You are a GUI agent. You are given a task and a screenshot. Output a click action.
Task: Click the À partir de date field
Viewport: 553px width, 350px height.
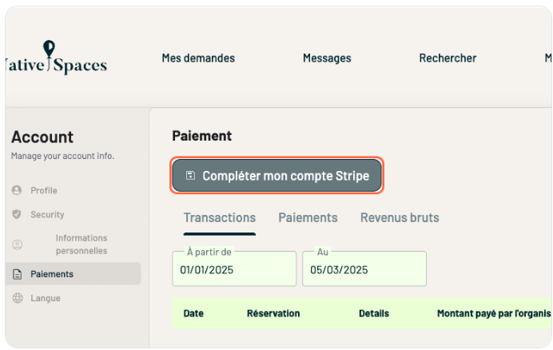[234, 270]
